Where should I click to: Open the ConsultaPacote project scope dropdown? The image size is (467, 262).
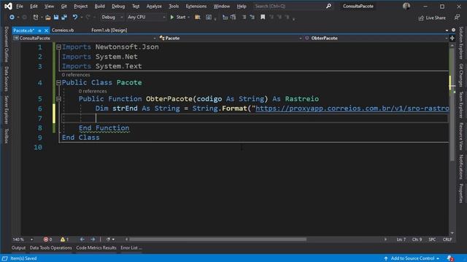click(x=85, y=38)
